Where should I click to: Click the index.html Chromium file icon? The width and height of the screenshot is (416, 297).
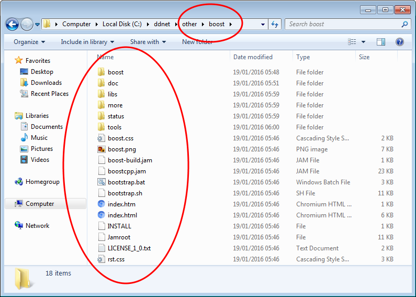tap(102, 215)
